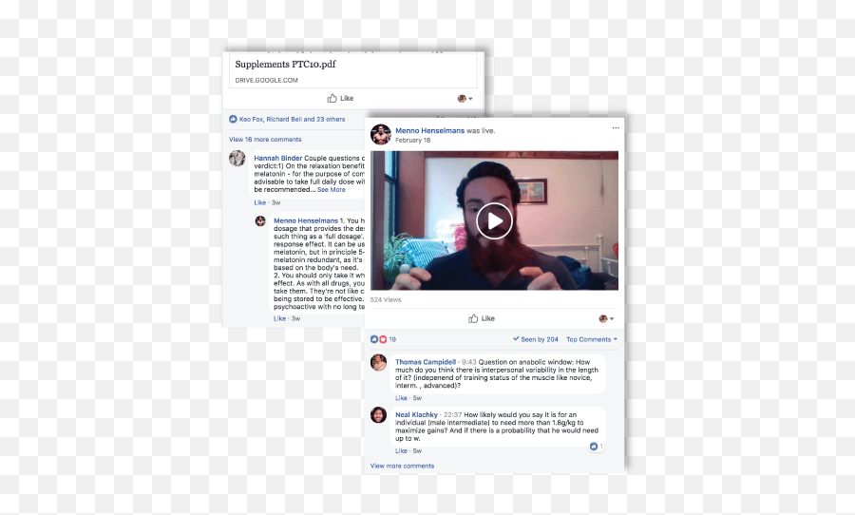Open Neal Klachky's profile name
855x515 pixels.
coord(416,415)
